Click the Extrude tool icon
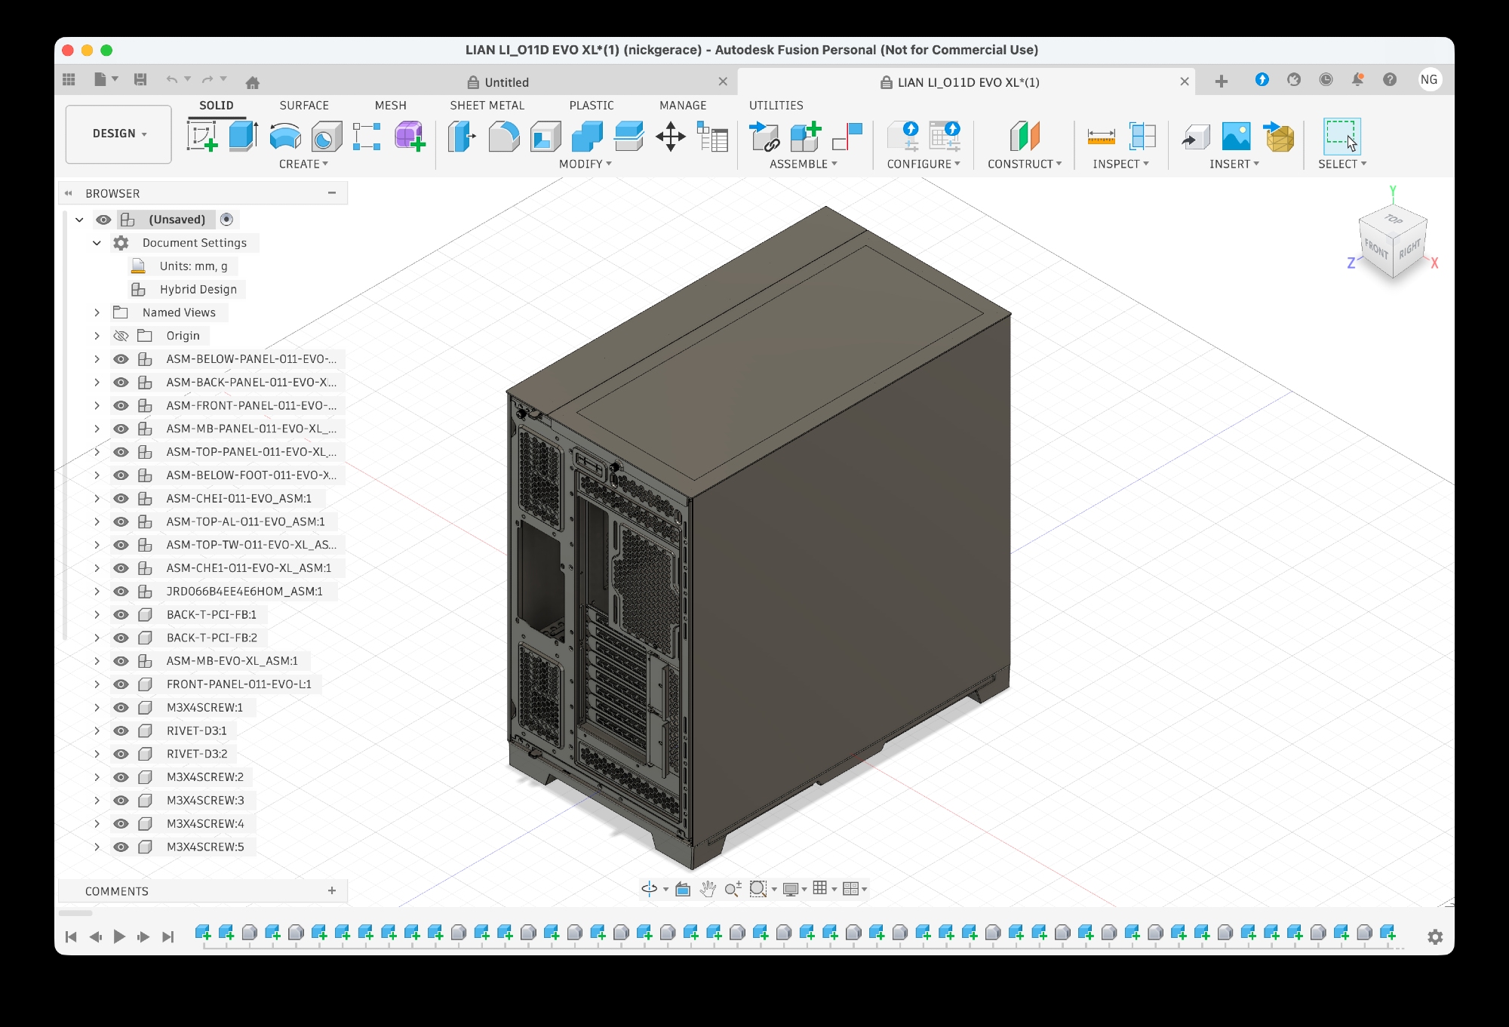Image resolution: width=1509 pixels, height=1027 pixels. coord(243,137)
